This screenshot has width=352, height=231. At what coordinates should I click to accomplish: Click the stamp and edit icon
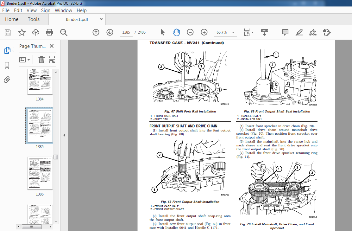coord(327,32)
